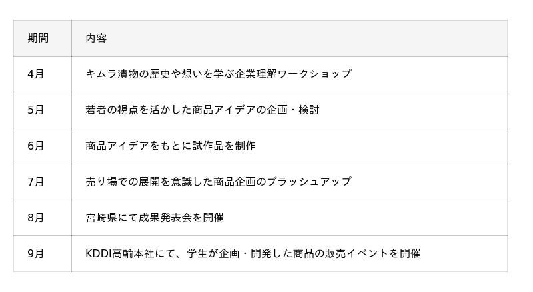Select the 5月 period cell

pyautogui.click(x=36, y=110)
